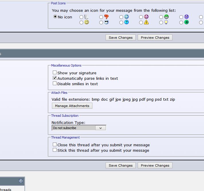Select radio button beside the warning triangle icon

(x=141, y=23)
